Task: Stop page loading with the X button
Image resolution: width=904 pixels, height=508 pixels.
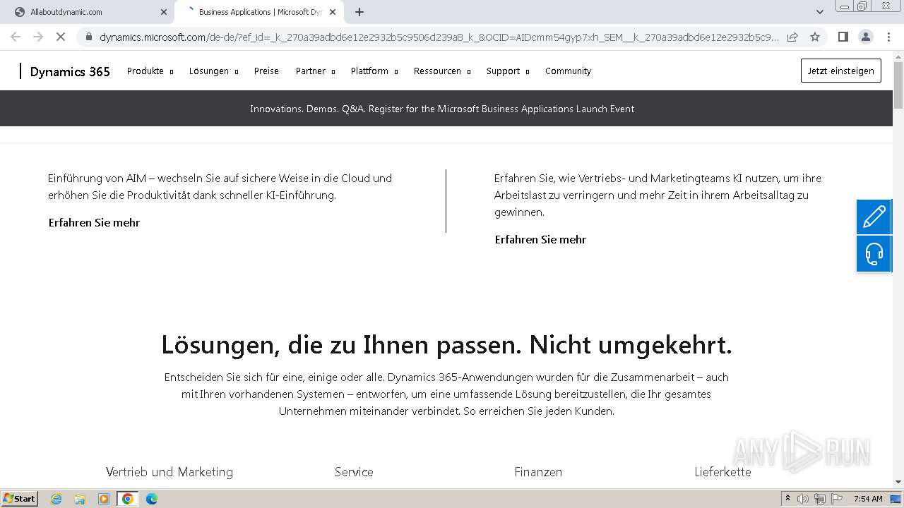Action: 61,37
